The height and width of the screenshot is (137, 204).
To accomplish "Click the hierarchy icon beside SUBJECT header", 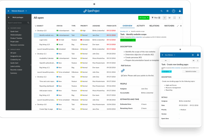I will click(x=35, y=26).
